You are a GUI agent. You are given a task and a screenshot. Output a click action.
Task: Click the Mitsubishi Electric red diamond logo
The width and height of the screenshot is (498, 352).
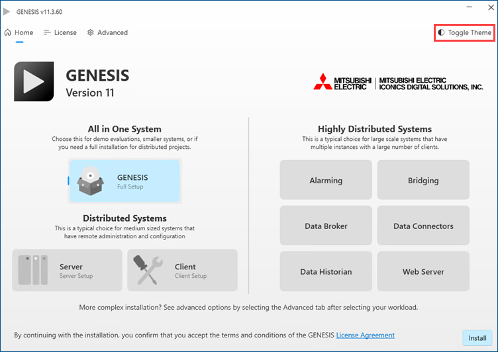click(323, 81)
